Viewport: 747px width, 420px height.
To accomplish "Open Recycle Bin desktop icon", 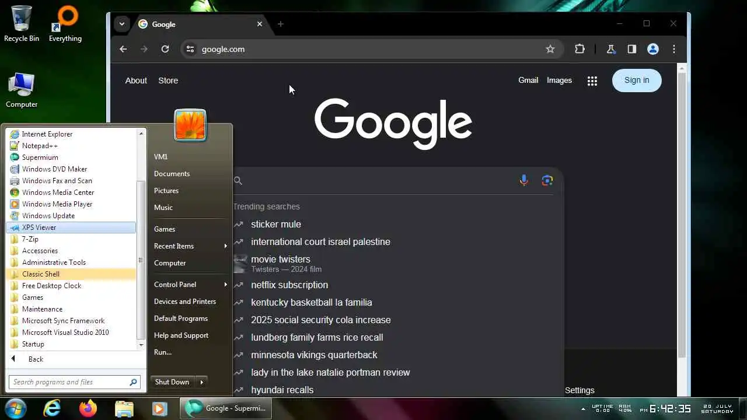I will pyautogui.click(x=22, y=23).
